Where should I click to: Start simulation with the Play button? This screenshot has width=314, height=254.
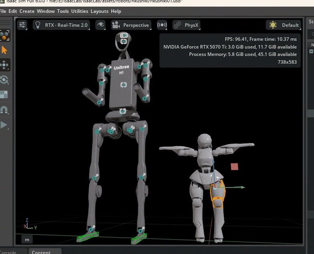coord(4,125)
